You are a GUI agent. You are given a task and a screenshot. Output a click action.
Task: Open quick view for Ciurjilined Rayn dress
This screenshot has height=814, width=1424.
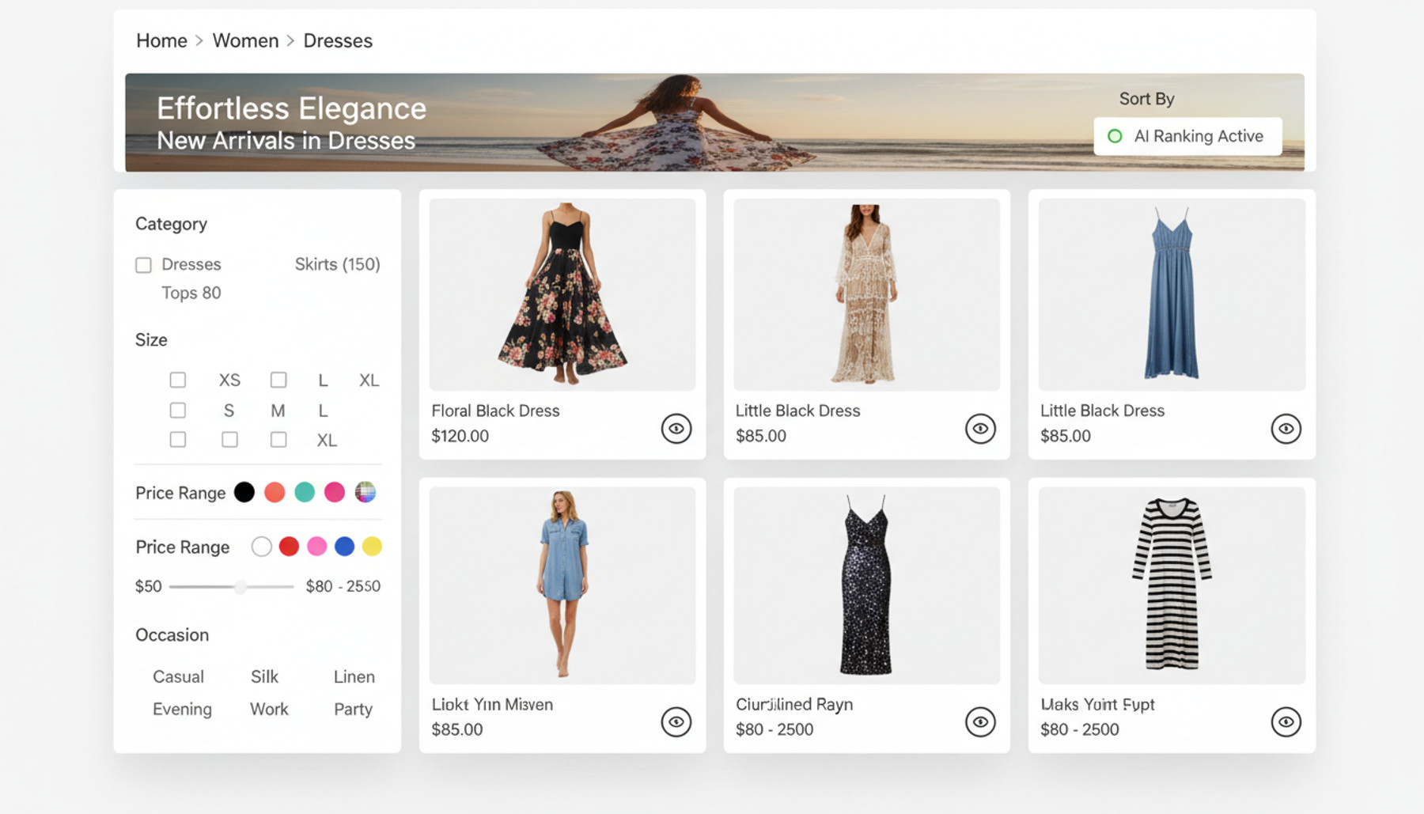(x=979, y=721)
